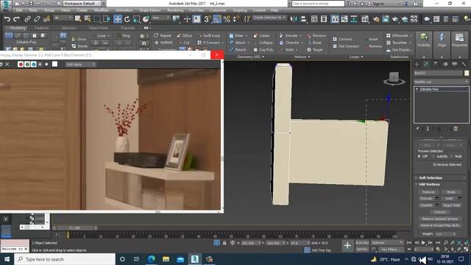Click the Mirror tool icon
The image size is (471, 265).
(294, 19)
